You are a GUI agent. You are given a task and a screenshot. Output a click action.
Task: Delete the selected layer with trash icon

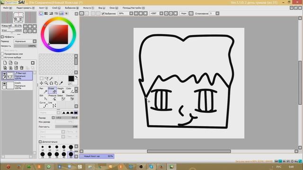tap(22, 68)
